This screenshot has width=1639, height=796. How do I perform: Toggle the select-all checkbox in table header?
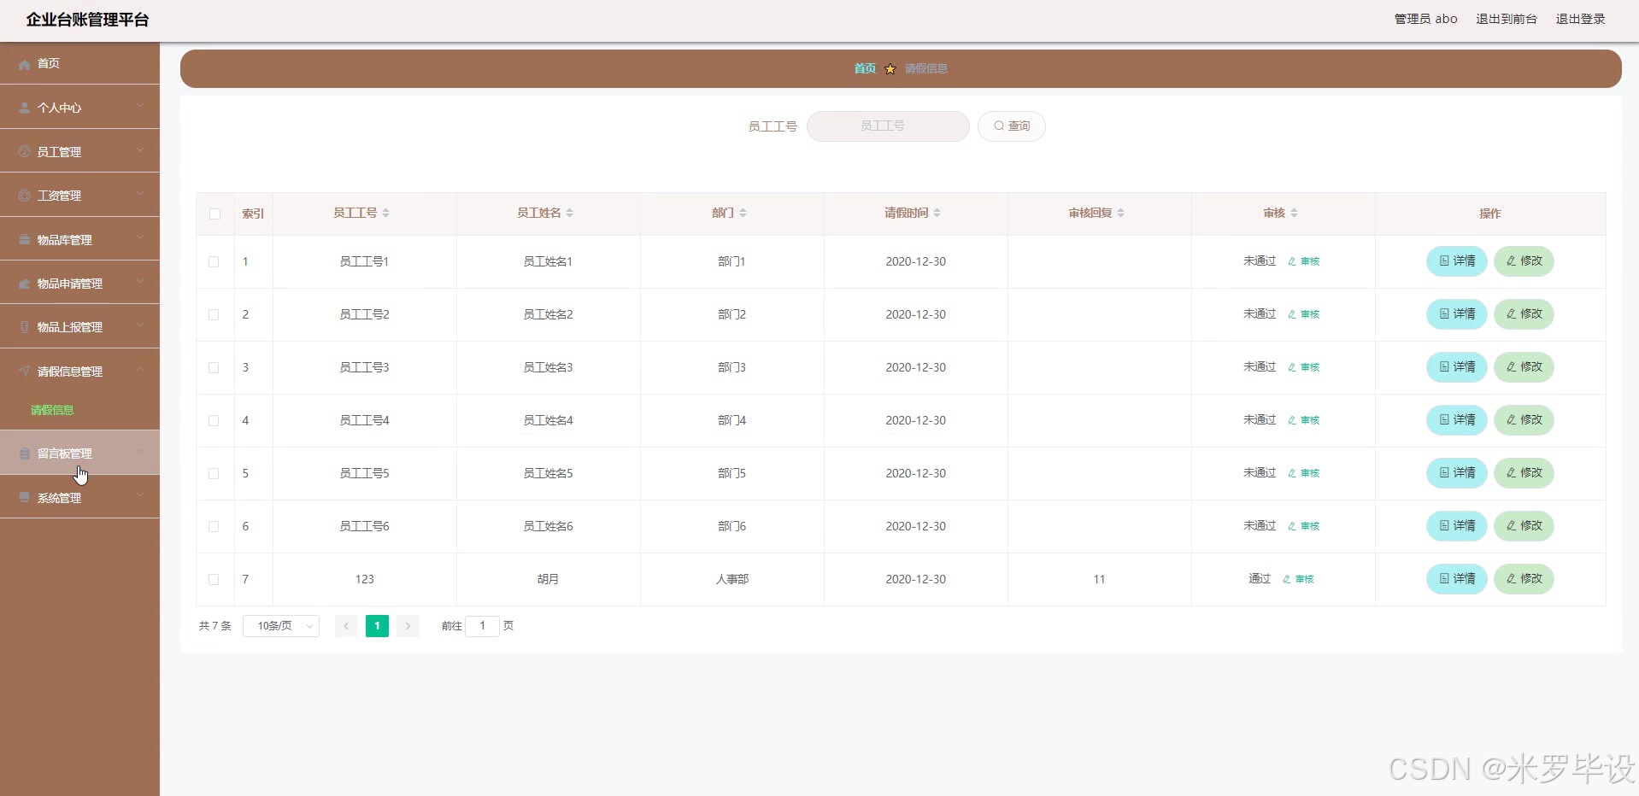pyautogui.click(x=214, y=214)
